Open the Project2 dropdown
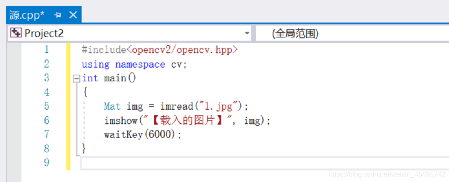The width and height of the screenshot is (449, 182). point(247,33)
